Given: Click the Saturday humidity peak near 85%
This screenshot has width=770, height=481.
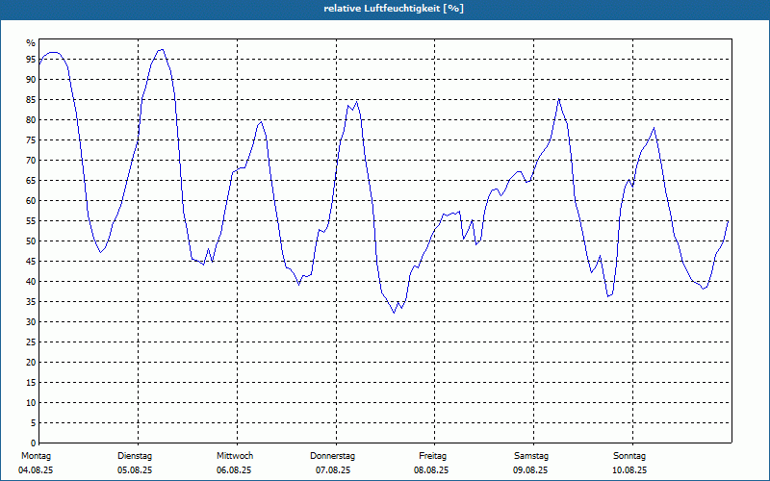Looking at the screenshot, I should point(559,99).
